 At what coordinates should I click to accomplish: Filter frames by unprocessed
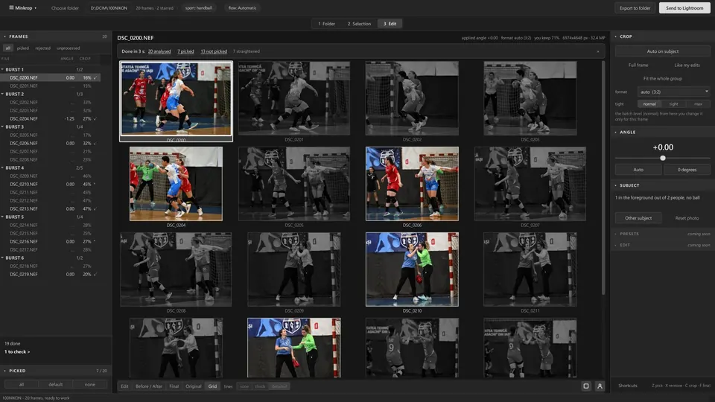tap(69, 48)
